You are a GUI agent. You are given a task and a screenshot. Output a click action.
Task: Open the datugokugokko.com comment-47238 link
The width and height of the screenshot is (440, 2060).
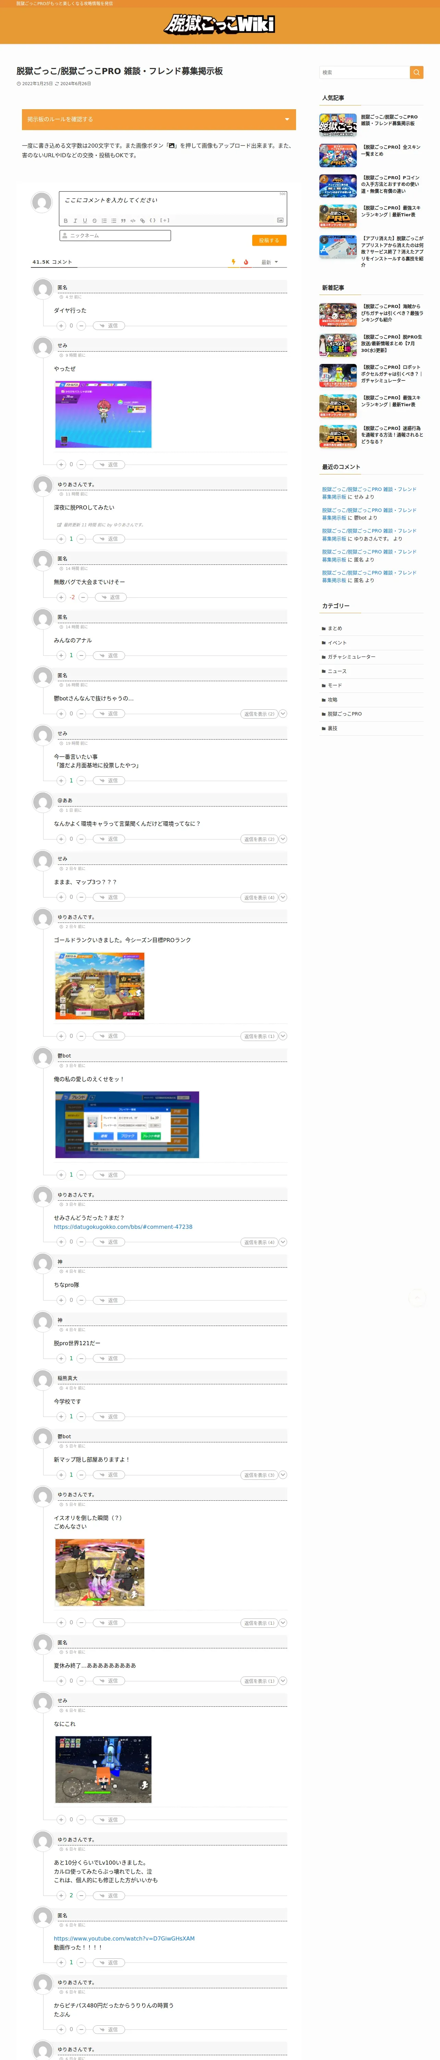click(x=123, y=1227)
